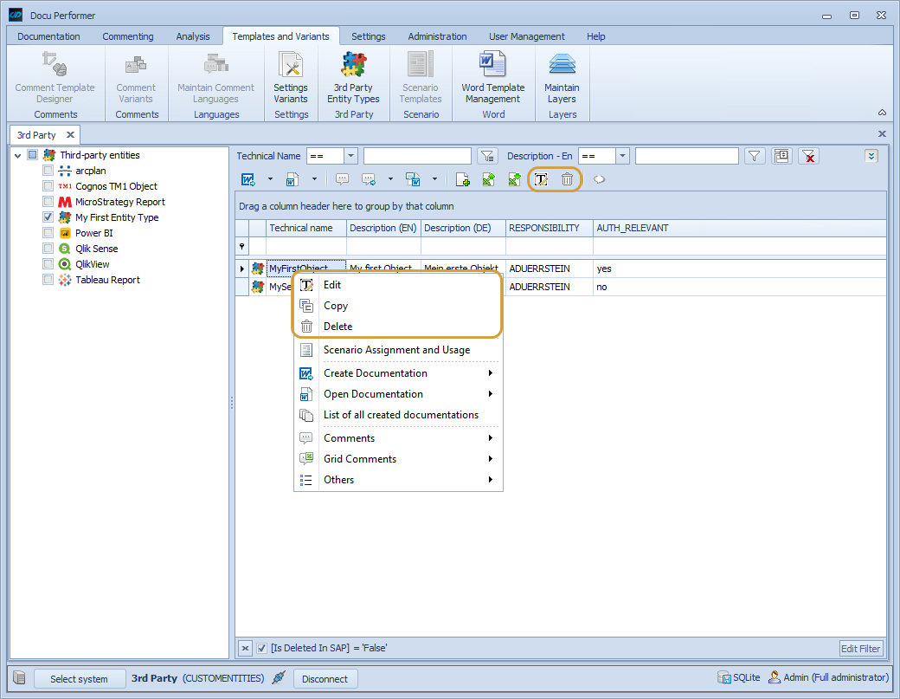900x699 pixels.
Task: Open the Technical Name operator dropdown
Action: click(x=350, y=156)
